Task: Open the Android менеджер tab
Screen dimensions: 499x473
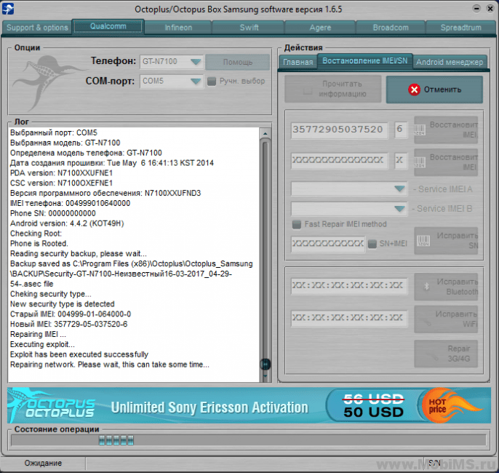Action: [x=450, y=62]
